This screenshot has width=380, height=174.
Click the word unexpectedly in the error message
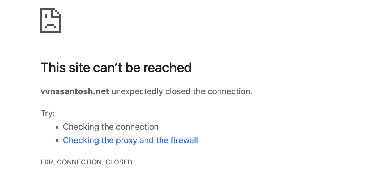coord(137,92)
